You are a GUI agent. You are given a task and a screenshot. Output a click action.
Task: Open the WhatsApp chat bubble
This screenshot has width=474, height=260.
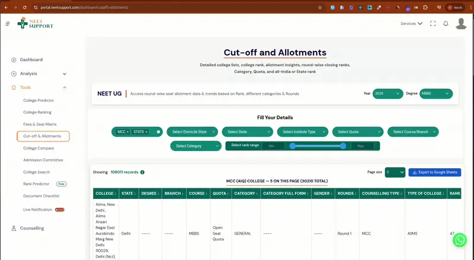[459, 239]
